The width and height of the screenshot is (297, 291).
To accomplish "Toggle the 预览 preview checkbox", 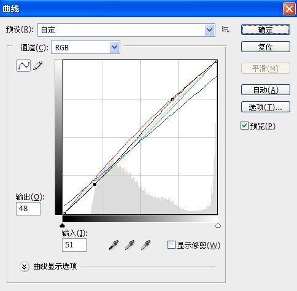I will (x=244, y=126).
